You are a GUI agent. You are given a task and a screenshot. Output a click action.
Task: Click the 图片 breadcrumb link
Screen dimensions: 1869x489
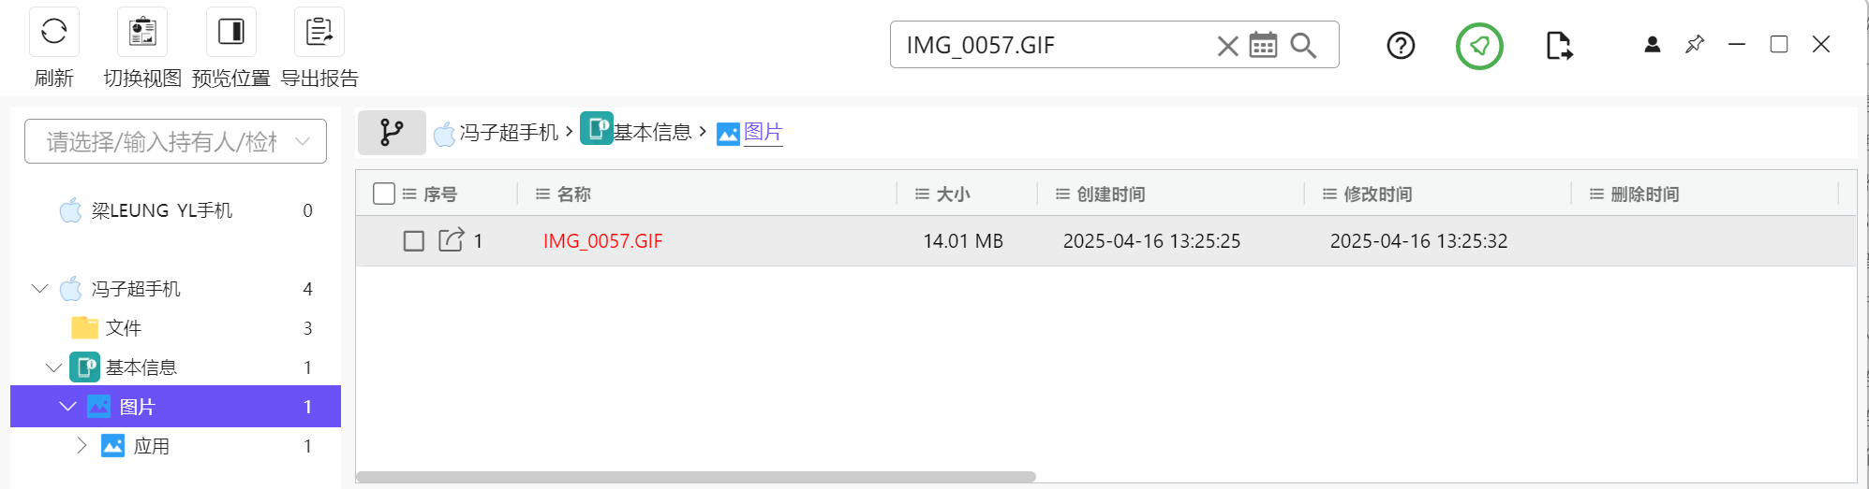(x=763, y=133)
